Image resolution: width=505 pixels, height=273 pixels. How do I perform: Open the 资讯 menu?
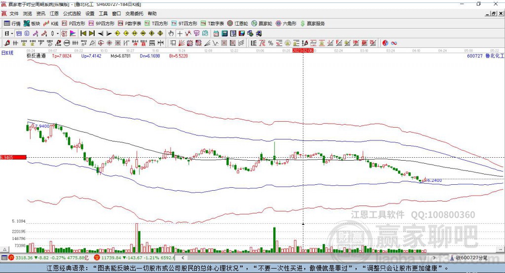click(x=40, y=13)
